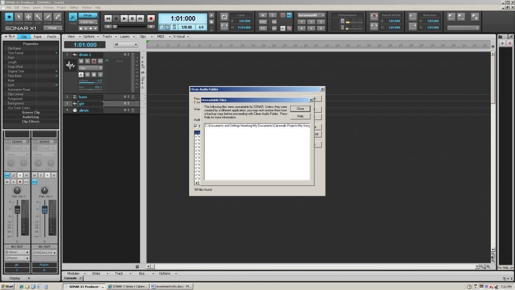Select the bass track name
The height and width of the screenshot is (290, 515).
pos(83,97)
